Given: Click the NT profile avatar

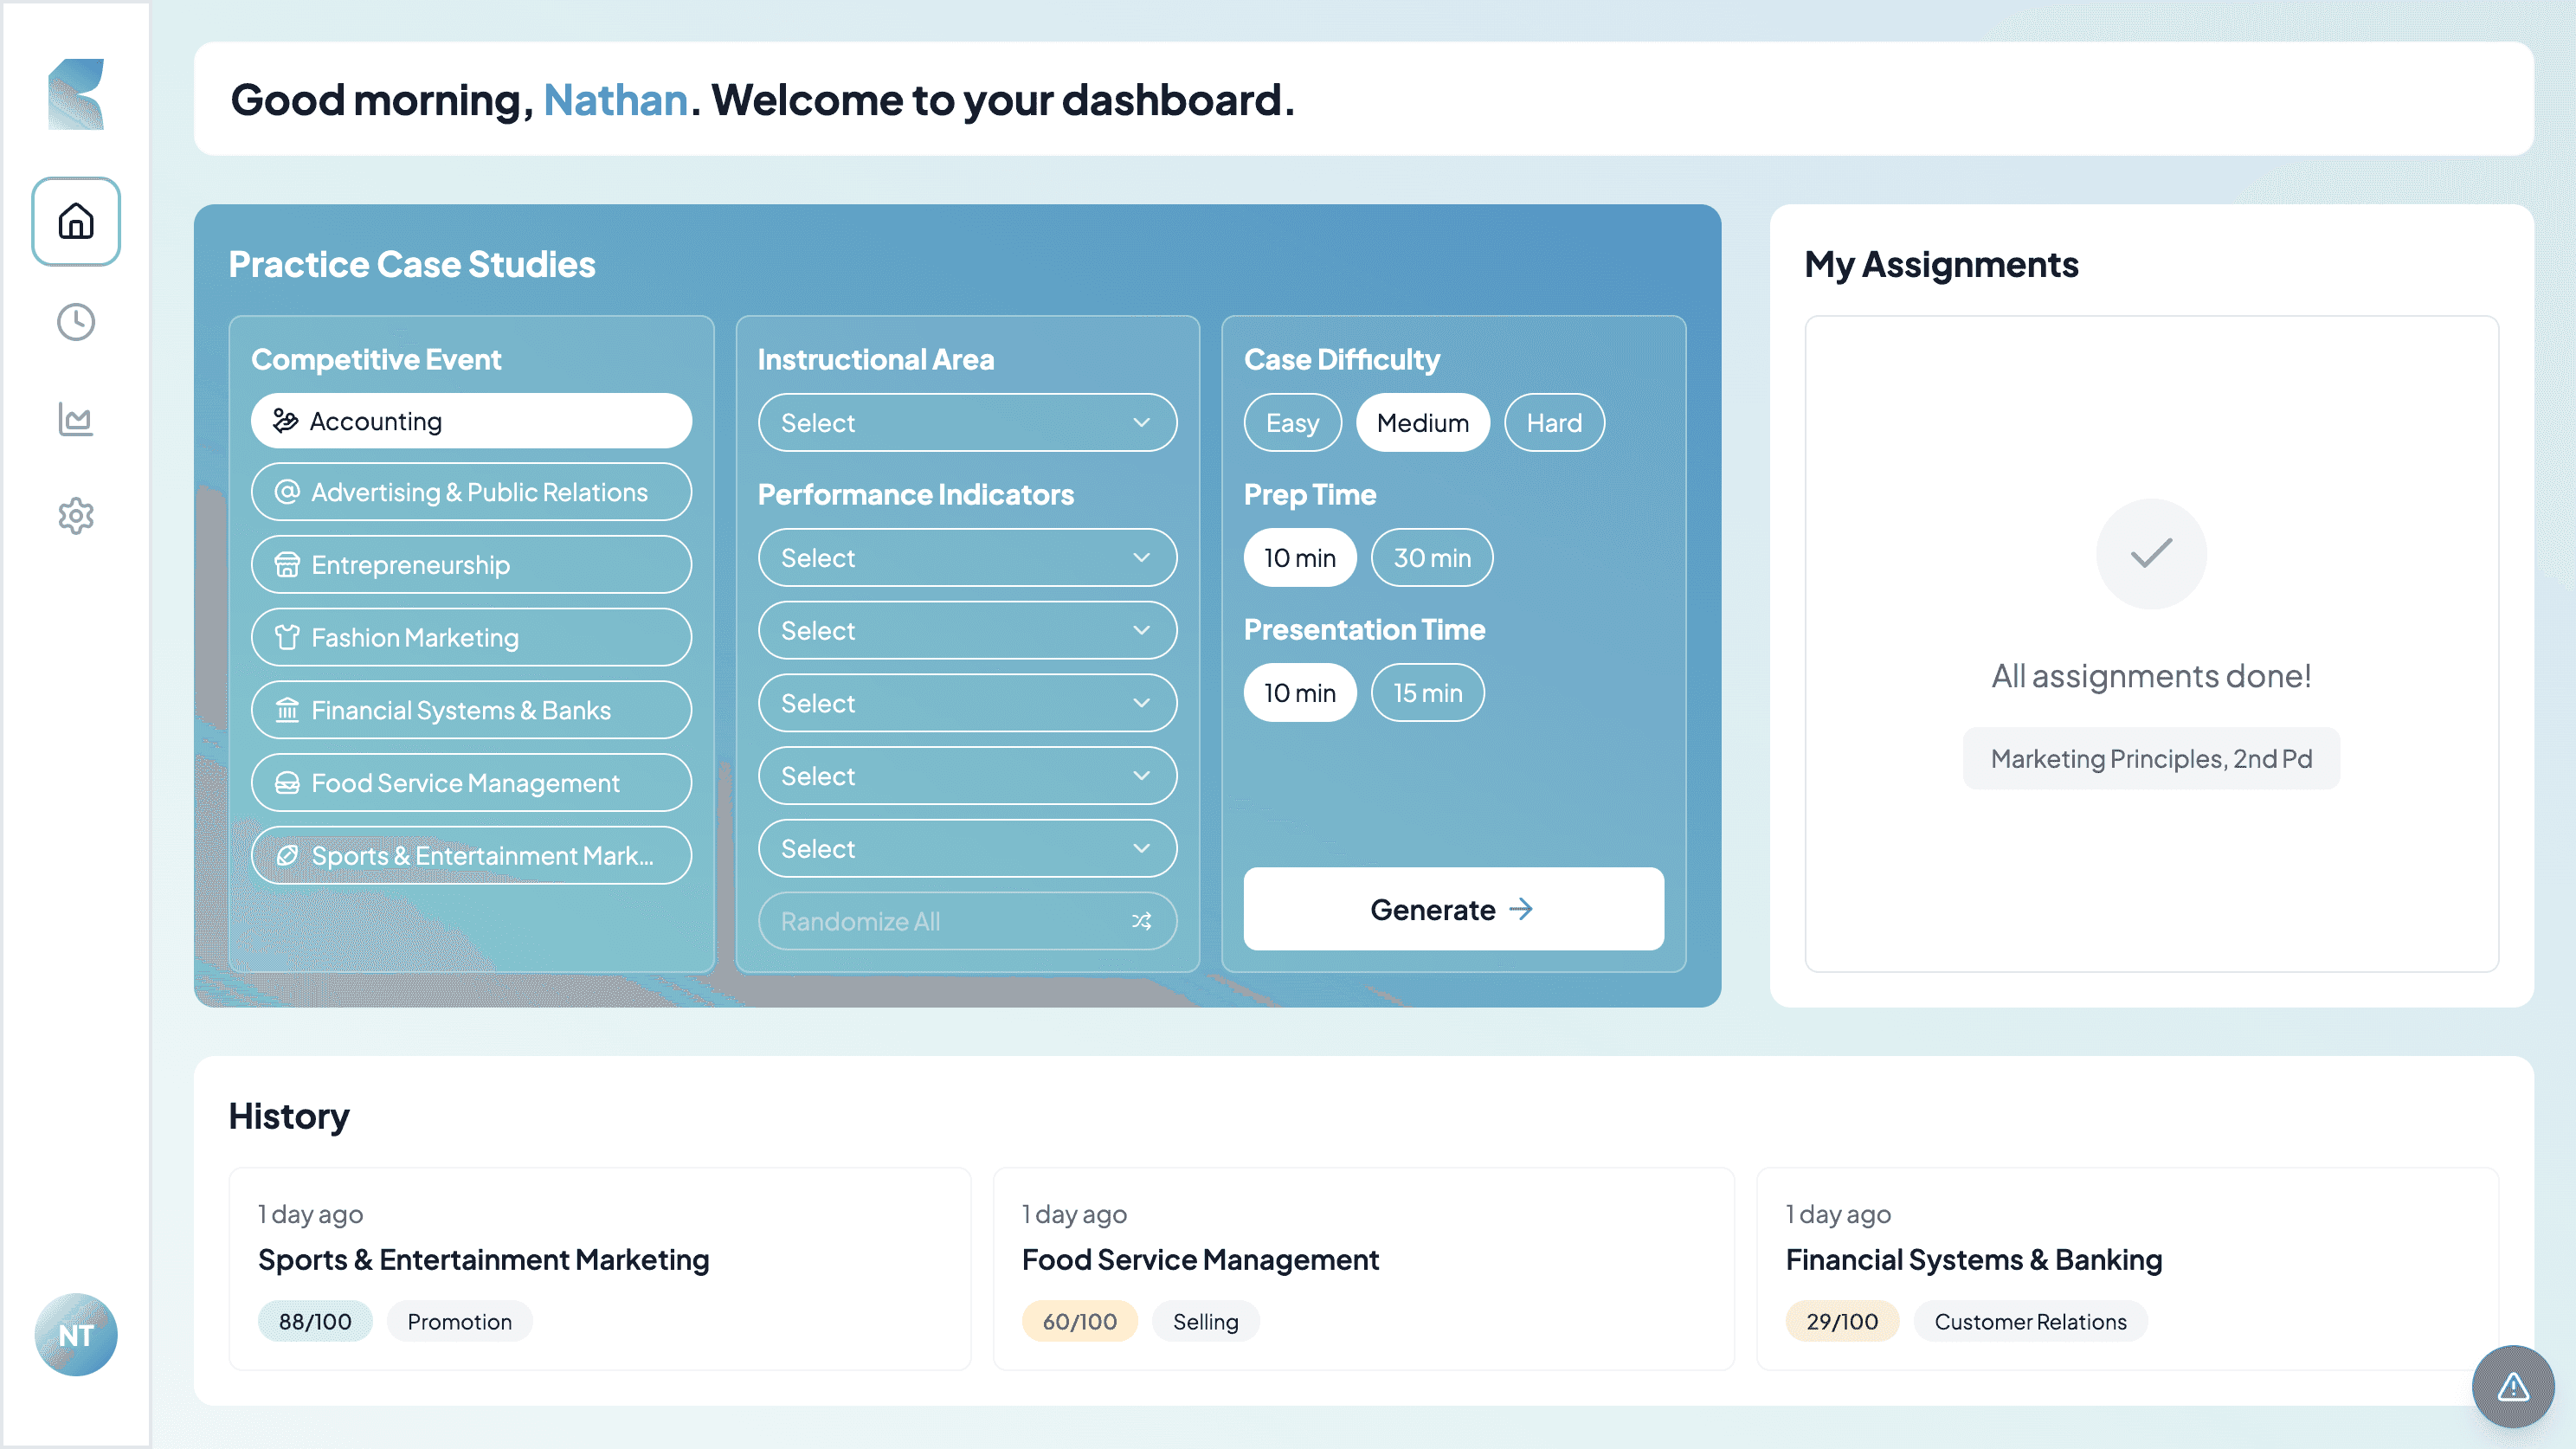Looking at the screenshot, I should pyautogui.click(x=75, y=1335).
